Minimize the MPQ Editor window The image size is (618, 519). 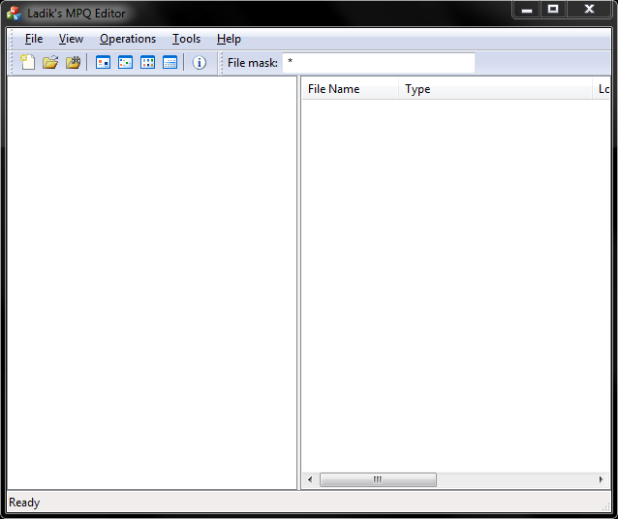527,10
